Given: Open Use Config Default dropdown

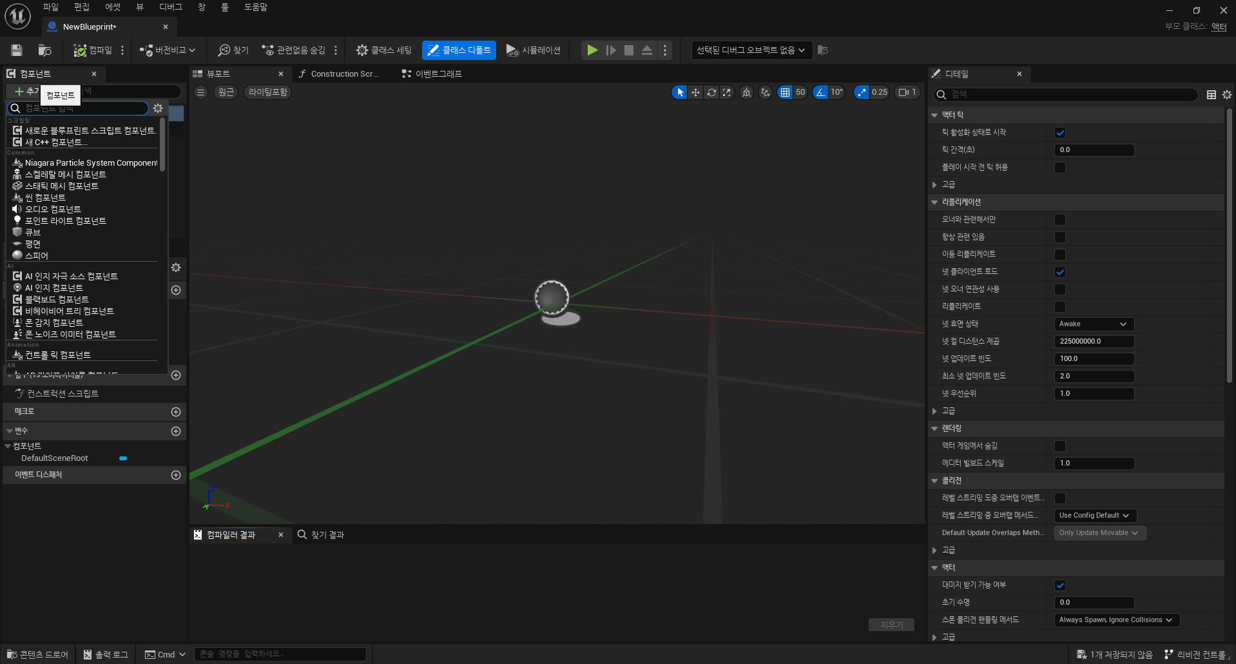Looking at the screenshot, I should pyautogui.click(x=1096, y=516).
